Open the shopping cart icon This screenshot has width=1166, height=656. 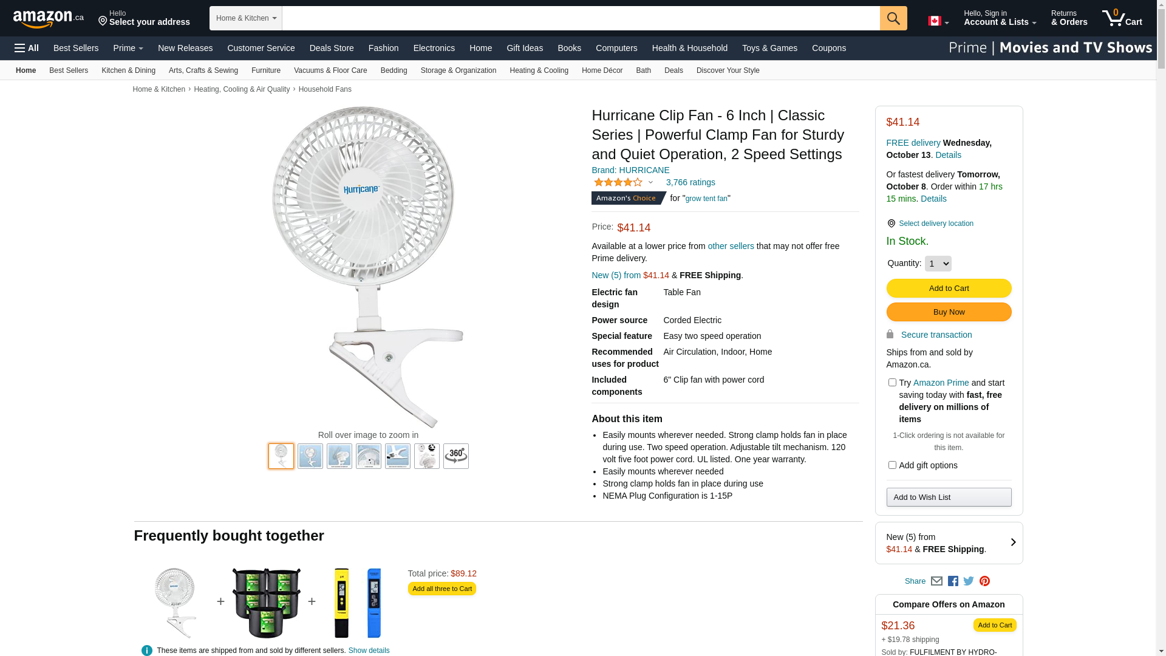[x=1122, y=18]
